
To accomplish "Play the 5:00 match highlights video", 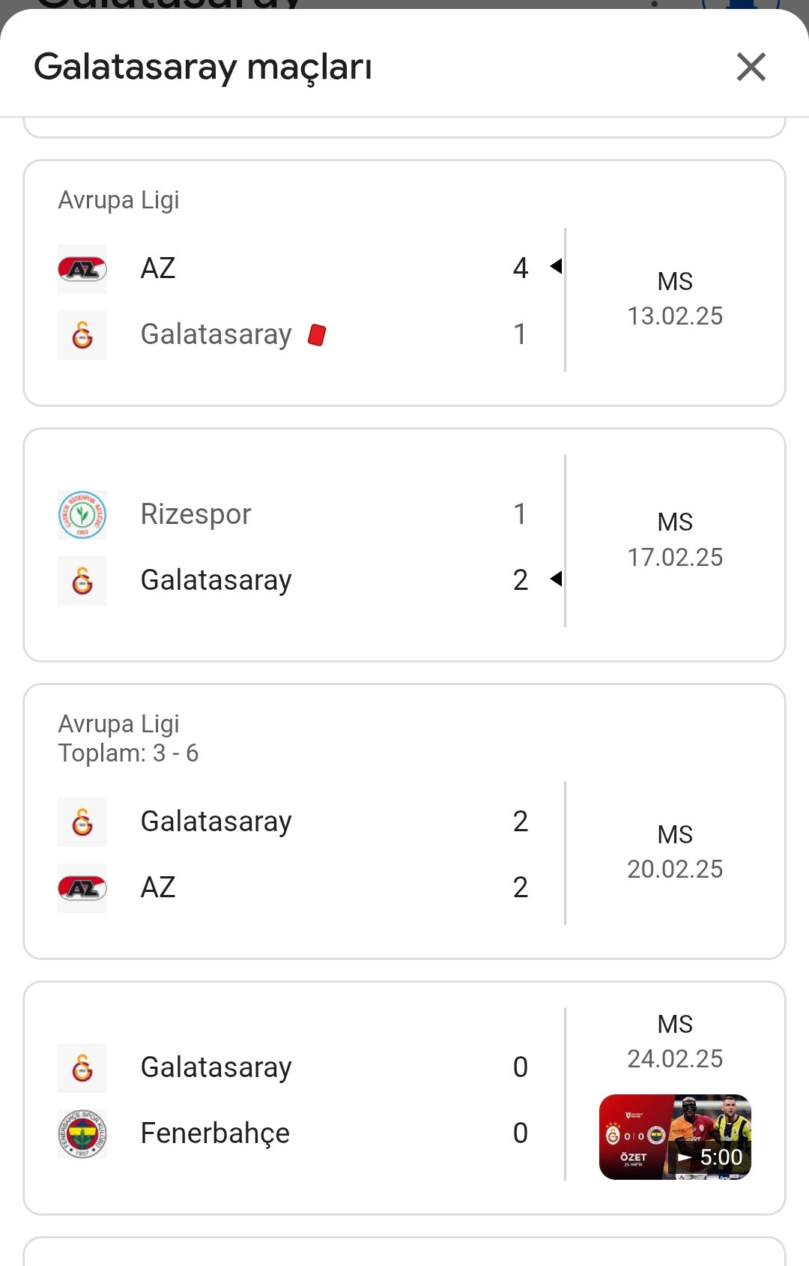I will click(x=675, y=1137).
